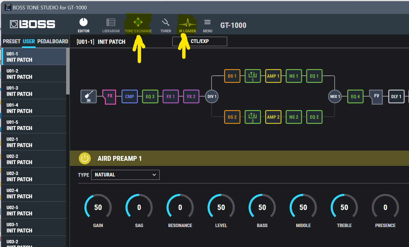Select patch U02-3 INIT PATCH
This screenshot has height=247, width=409.
34,176
